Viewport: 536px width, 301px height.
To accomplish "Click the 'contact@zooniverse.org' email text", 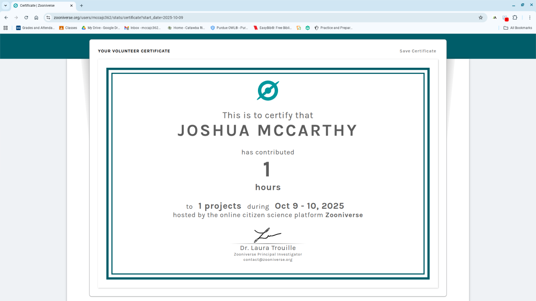I will (268, 260).
